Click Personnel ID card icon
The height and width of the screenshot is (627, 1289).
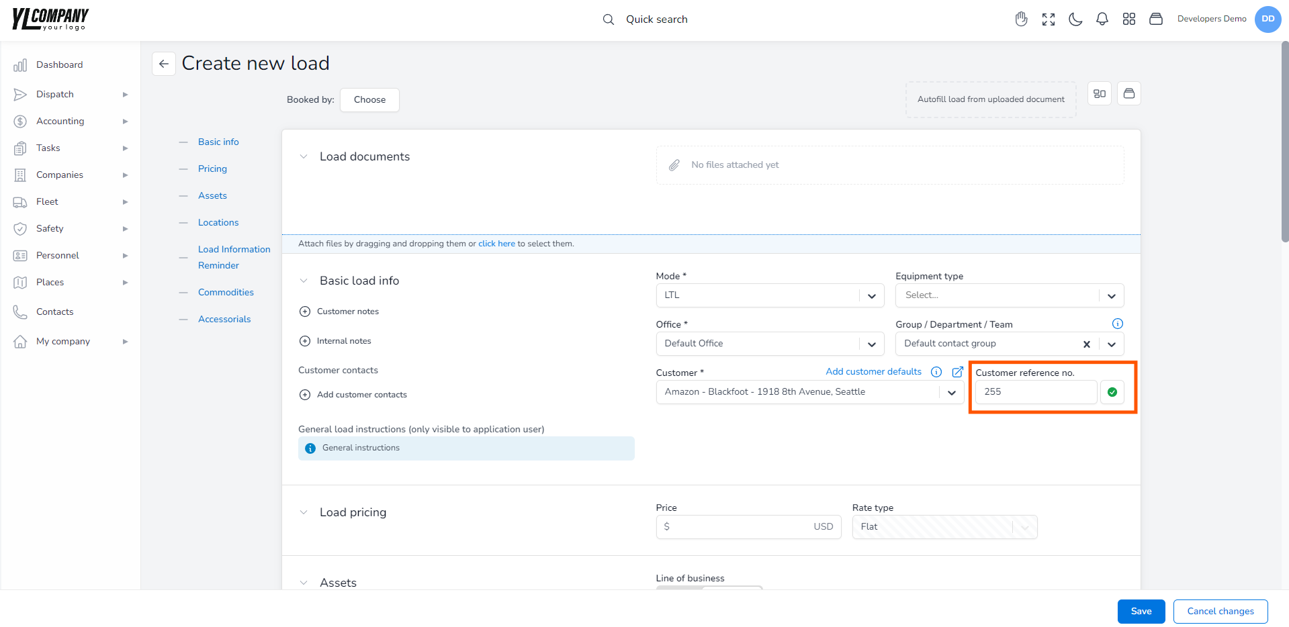pyautogui.click(x=20, y=256)
